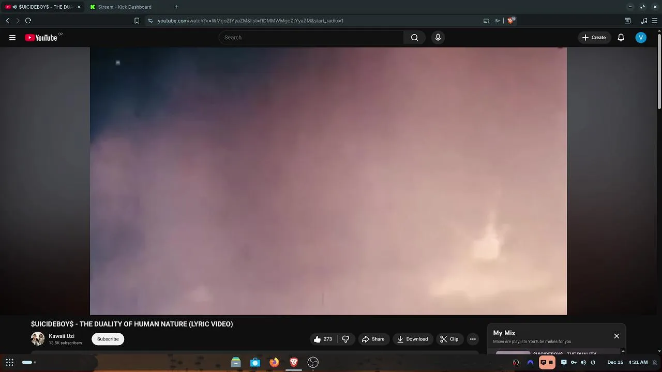The image size is (662, 372).
Task: Click the address bar URL
Action: point(251,21)
